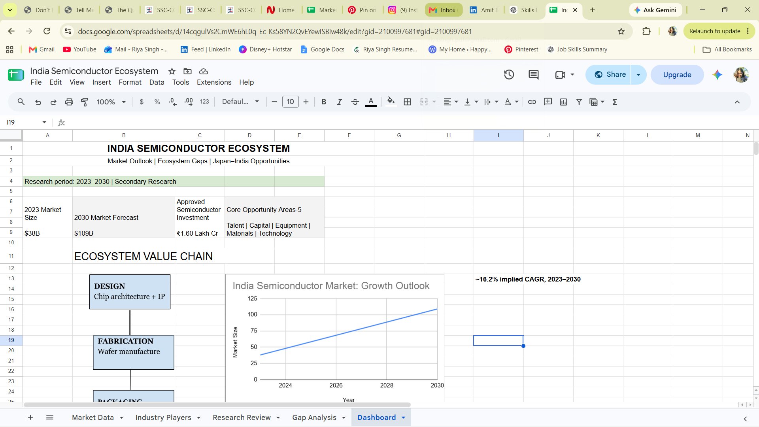
Task: Switch to the Gap Analysis sheet tab
Action: pos(314,418)
